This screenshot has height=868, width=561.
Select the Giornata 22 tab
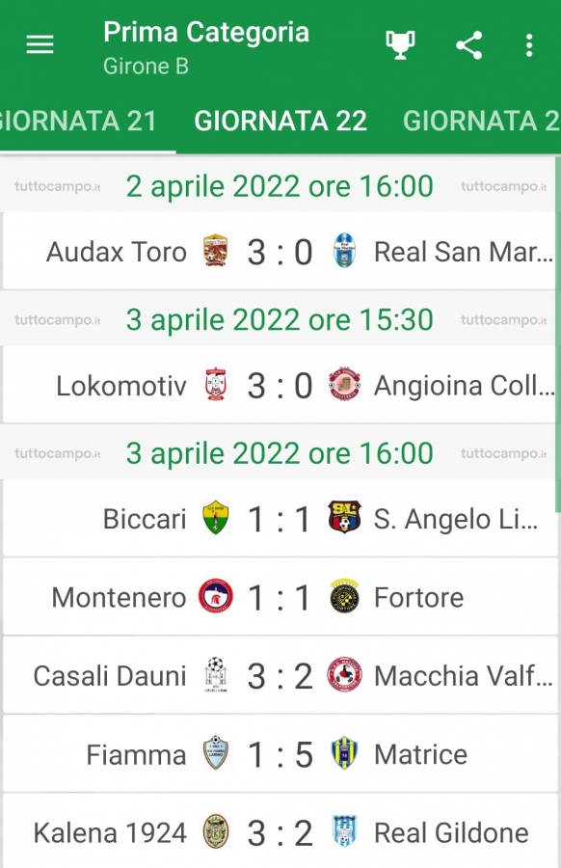(x=280, y=122)
